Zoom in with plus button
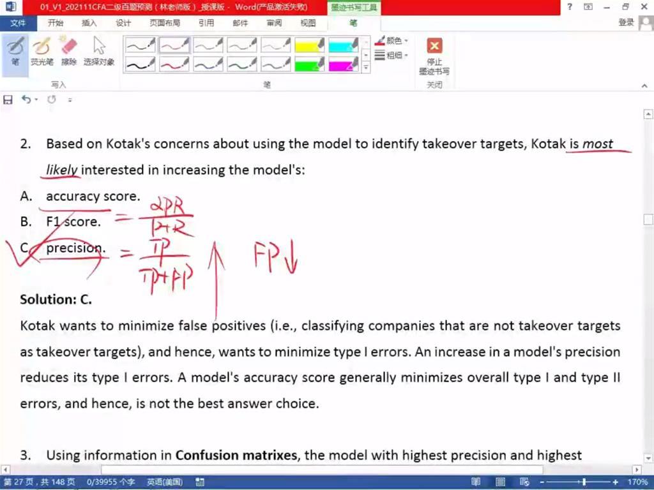Screen dimensions: 654x490 tap(615, 482)
